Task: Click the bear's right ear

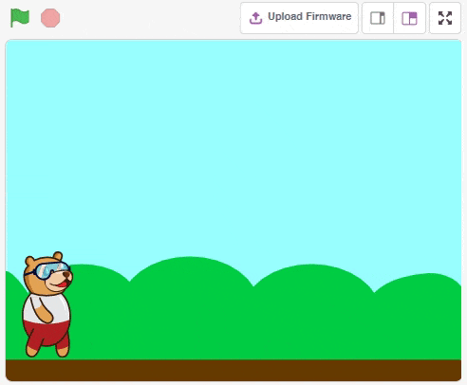Action: point(58,256)
